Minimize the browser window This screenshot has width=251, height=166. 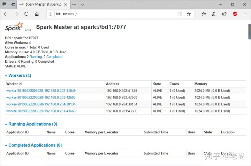(221, 5)
